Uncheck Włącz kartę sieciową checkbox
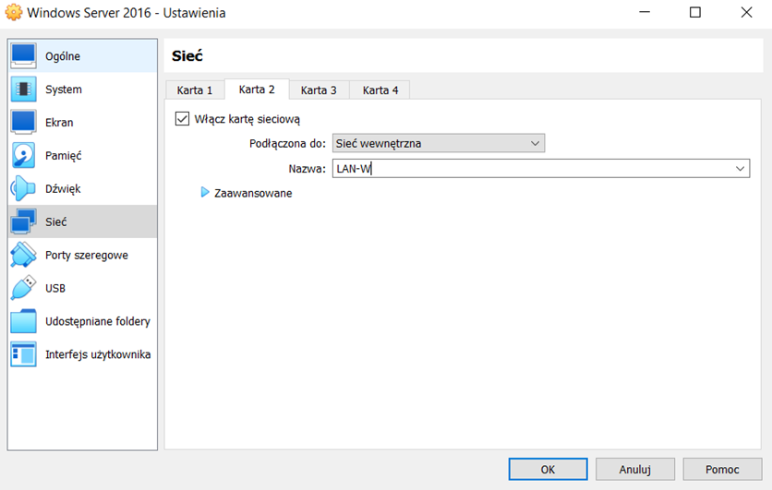 182,119
